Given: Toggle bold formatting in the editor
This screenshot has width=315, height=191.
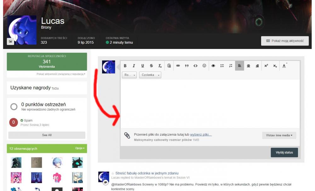Looking at the screenshot, I should pyautogui.click(x=125, y=66).
